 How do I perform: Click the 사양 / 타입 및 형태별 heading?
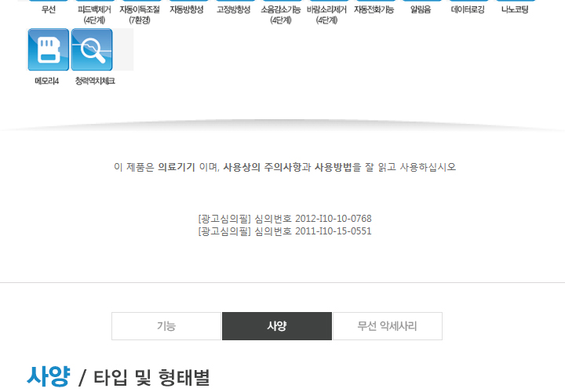click(118, 377)
